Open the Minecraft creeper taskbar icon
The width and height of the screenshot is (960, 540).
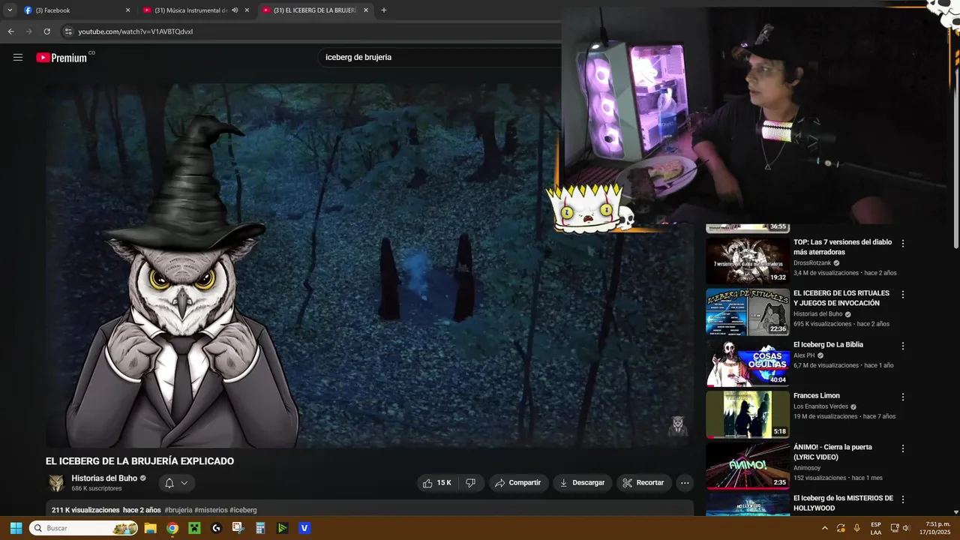tap(194, 528)
